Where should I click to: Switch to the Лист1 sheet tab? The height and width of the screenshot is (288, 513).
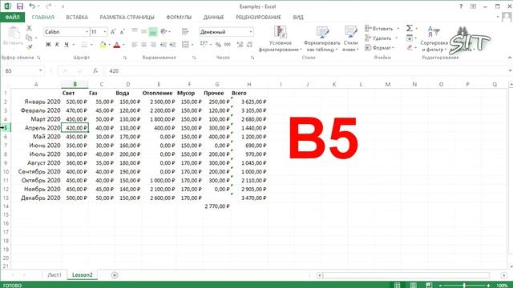(55, 275)
